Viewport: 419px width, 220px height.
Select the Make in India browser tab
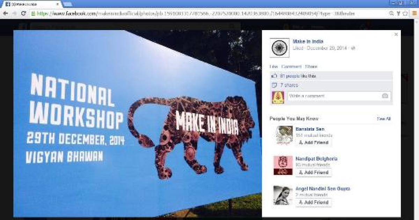click(31, 4)
